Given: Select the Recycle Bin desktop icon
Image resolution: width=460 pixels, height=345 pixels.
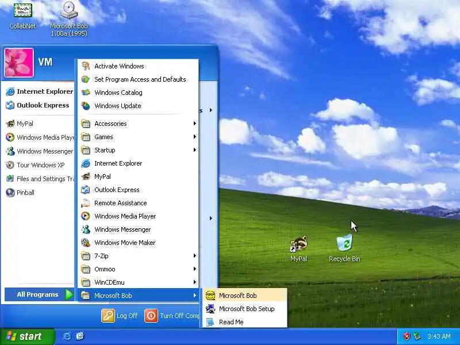Looking at the screenshot, I should point(344,248).
